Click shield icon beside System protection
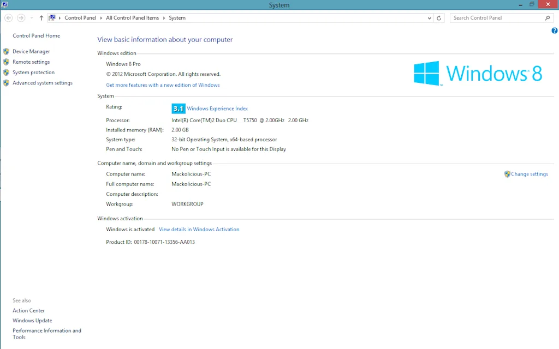 point(6,73)
